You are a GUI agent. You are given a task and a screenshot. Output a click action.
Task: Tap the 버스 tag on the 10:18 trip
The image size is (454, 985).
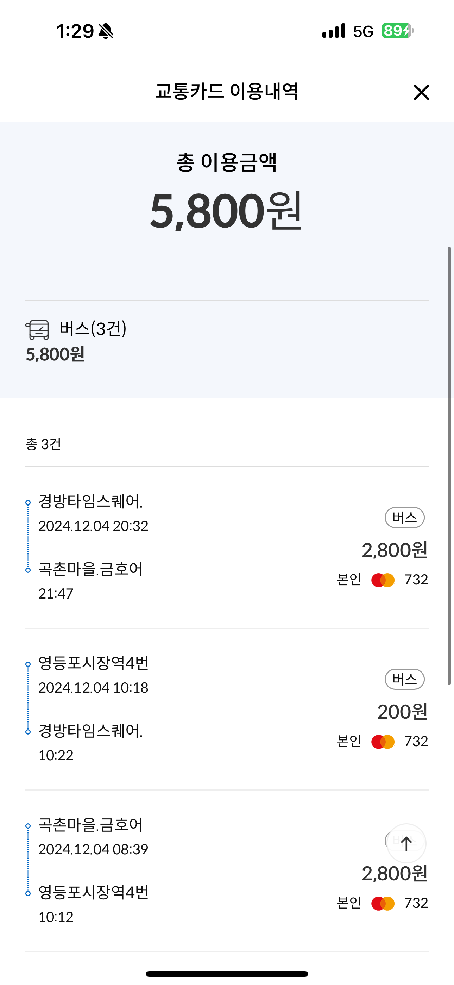pyautogui.click(x=404, y=679)
